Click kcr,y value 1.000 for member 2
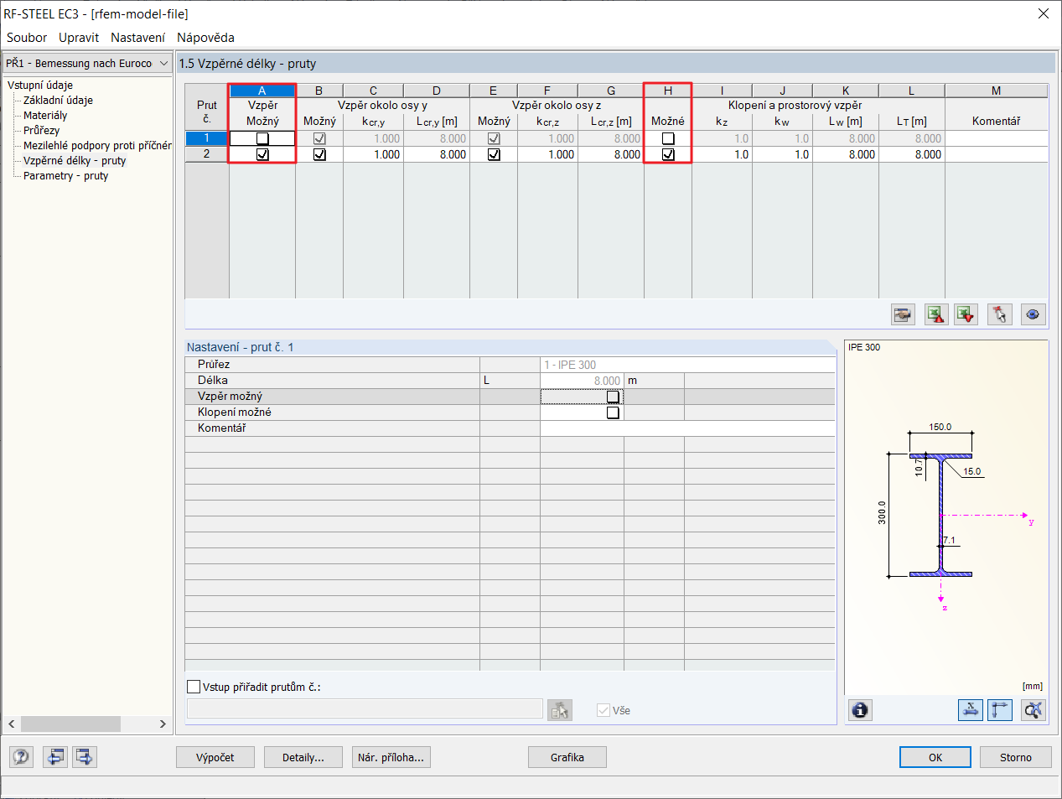1062x799 pixels. click(373, 154)
